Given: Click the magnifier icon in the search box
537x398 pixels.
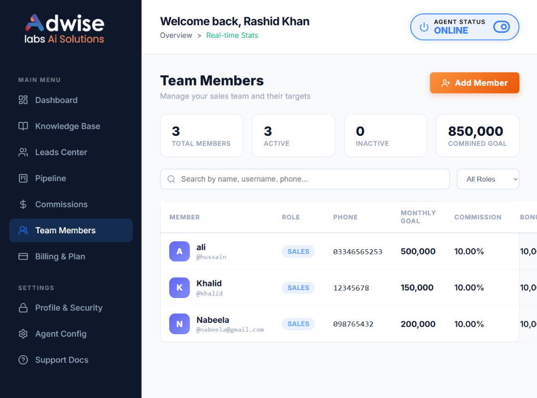Looking at the screenshot, I should point(171,179).
